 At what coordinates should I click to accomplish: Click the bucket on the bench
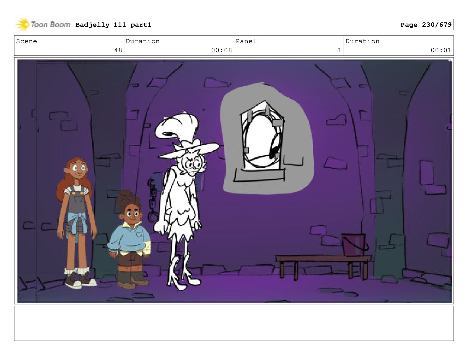coord(354,245)
